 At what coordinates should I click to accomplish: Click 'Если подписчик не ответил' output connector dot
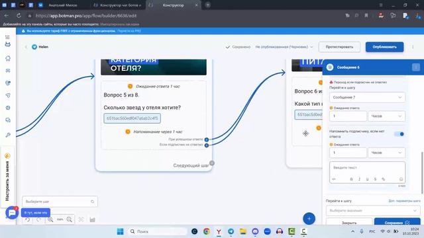tap(207, 145)
